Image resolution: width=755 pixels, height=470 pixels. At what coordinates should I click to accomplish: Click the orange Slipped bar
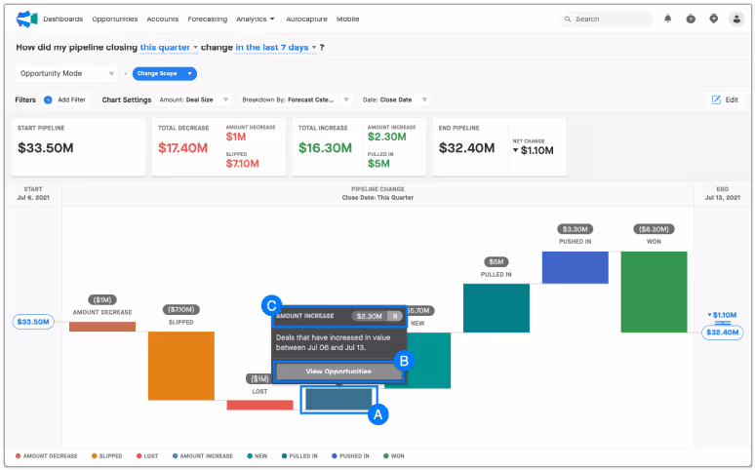click(x=181, y=366)
